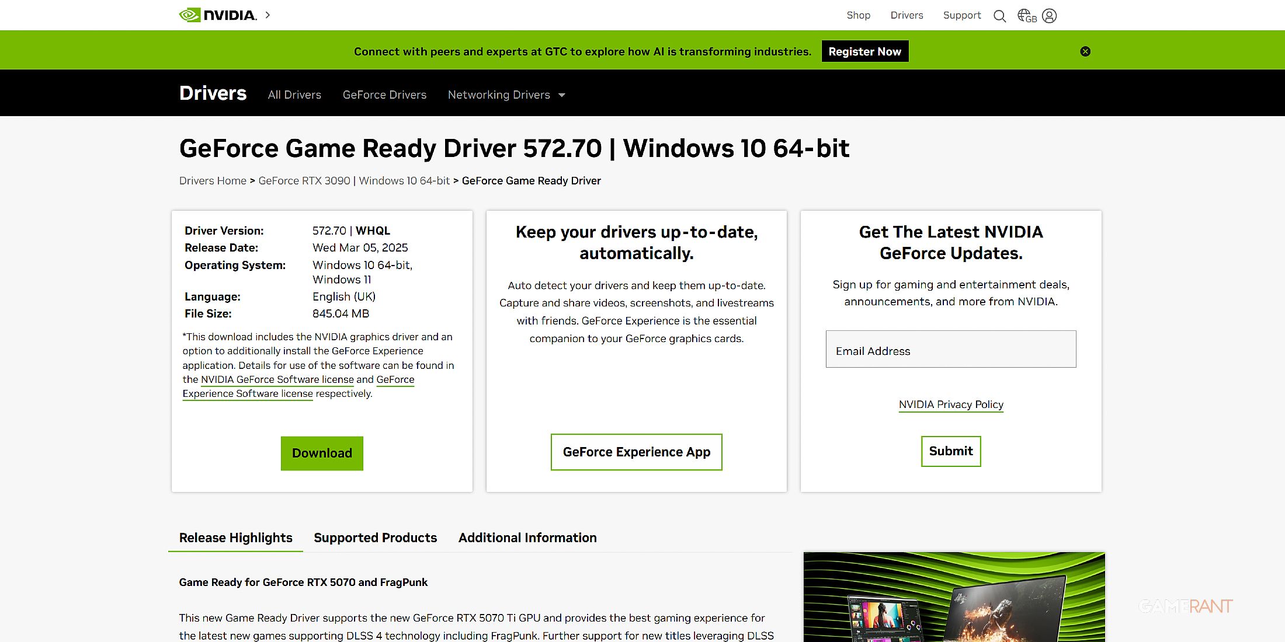Click the NVIDIA logo
The image size is (1285, 642).
tap(217, 15)
